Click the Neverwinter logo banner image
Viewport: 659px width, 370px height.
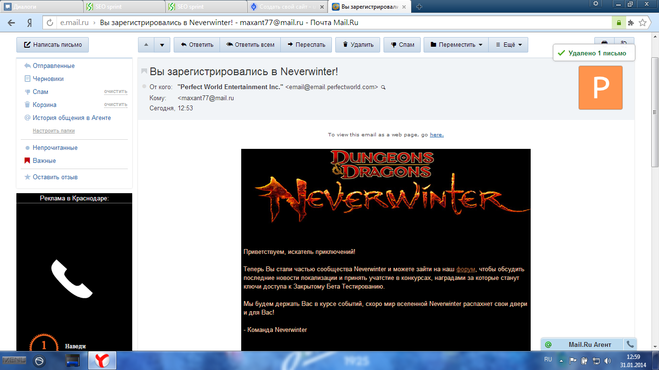click(x=386, y=187)
